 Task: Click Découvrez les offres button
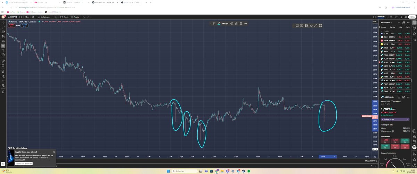[x=24, y=163]
